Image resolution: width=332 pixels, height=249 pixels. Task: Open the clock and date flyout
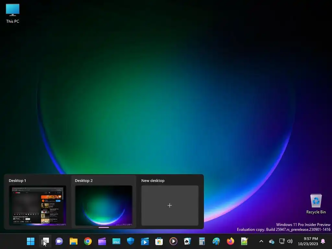point(308,241)
